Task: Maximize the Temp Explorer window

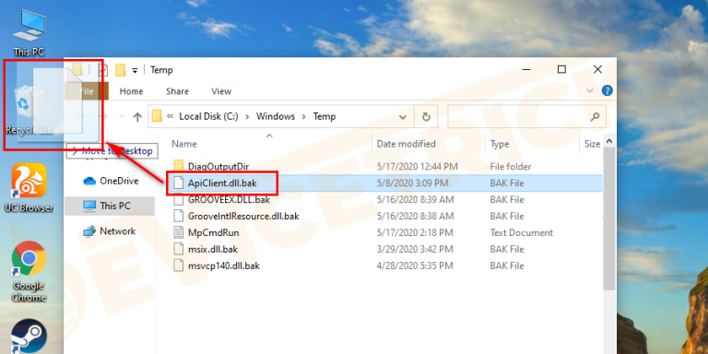Action: [x=561, y=69]
